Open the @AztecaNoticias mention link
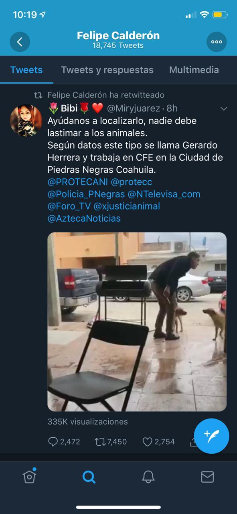The height and width of the screenshot is (514, 237). click(84, 218)
